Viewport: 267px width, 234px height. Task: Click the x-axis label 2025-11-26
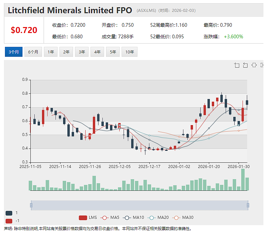90,166
